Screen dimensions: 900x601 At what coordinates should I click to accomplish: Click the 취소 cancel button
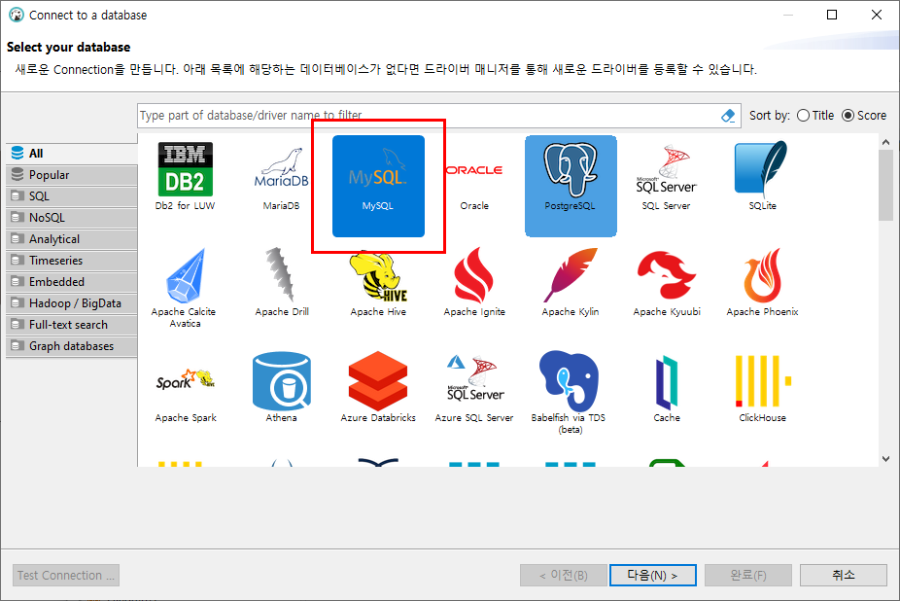(x=844, y=575)
